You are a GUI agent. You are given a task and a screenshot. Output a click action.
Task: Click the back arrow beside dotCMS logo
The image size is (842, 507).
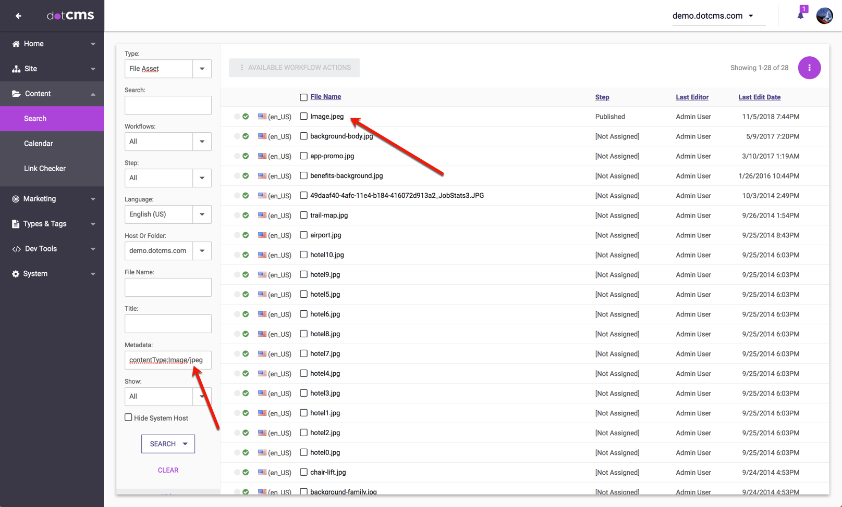pyautogui.click(x=18, y=16)
